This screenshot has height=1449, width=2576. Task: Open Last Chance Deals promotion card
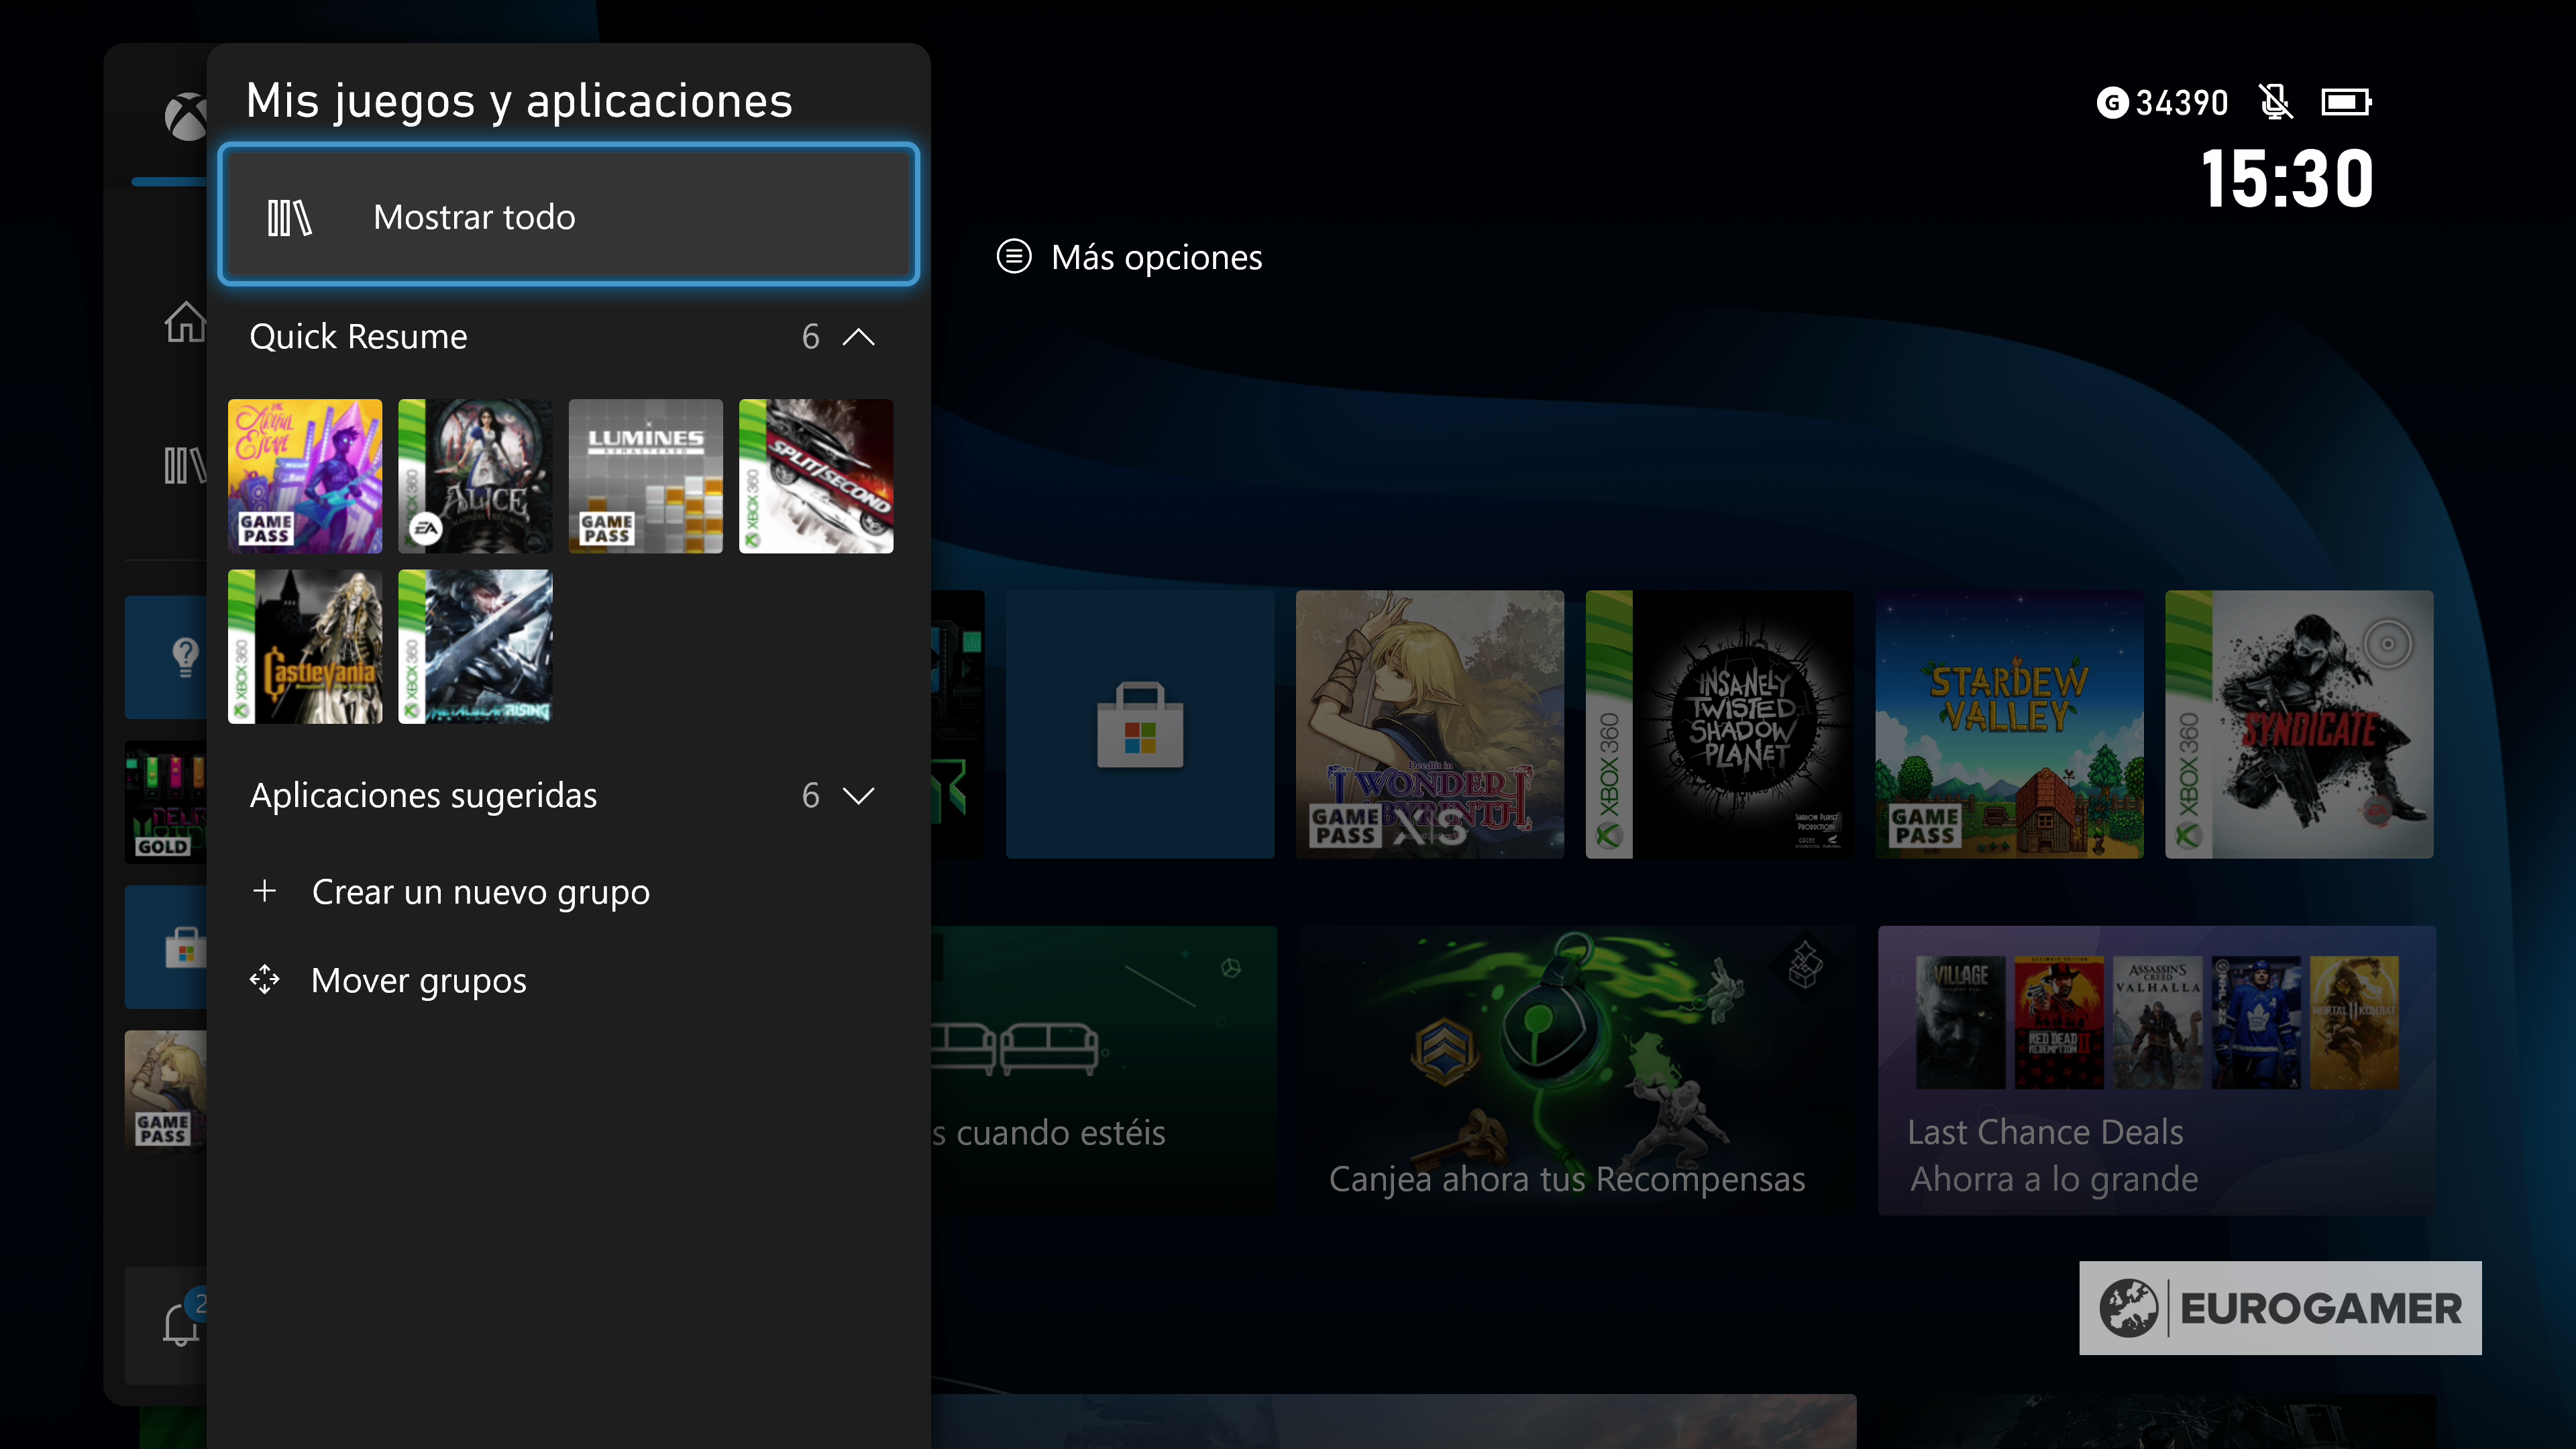(x=2157, y=1070)
